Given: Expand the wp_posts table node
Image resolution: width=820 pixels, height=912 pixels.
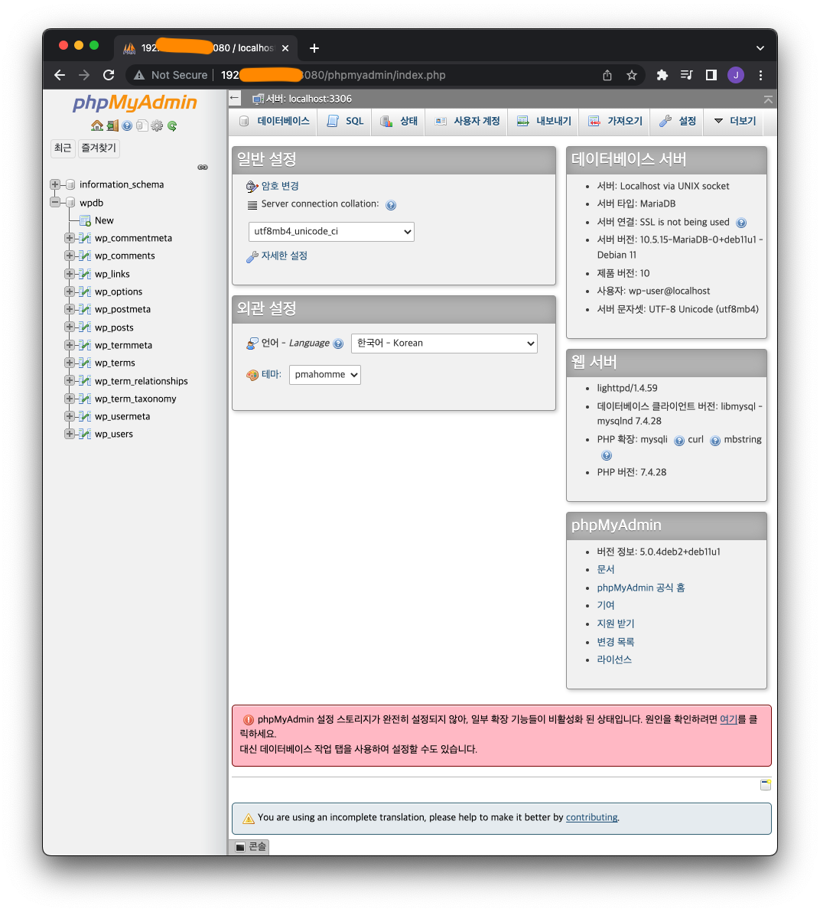Looking at the screenshot, I should (70, 327).
